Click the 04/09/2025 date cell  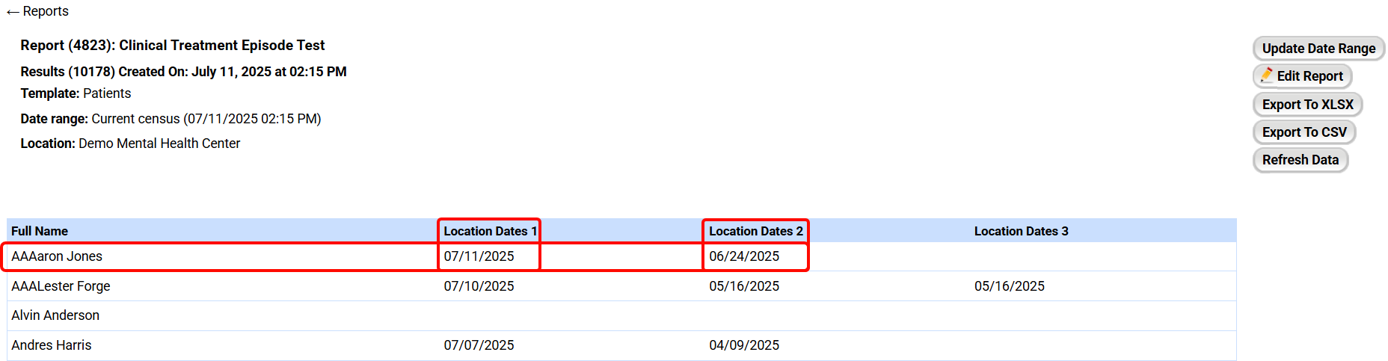(x=744, y=345)
